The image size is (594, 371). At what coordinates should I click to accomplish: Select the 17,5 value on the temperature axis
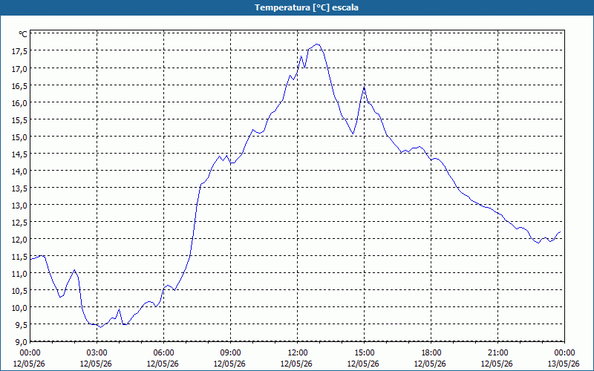point(19,51)
